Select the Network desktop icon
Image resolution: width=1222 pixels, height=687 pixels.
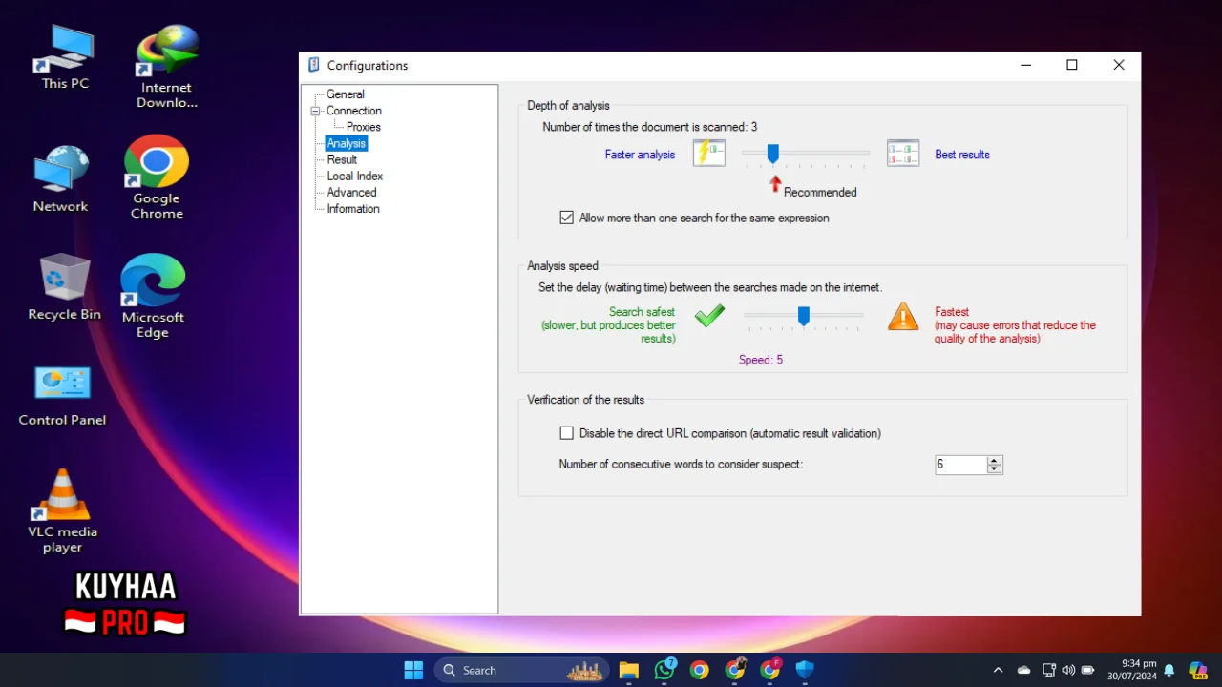[61, 179]
